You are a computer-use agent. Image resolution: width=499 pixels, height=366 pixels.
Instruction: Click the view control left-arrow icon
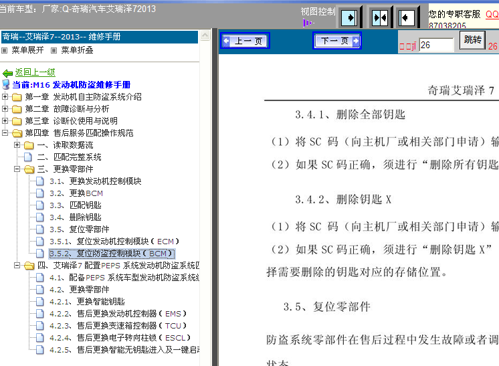407,17
